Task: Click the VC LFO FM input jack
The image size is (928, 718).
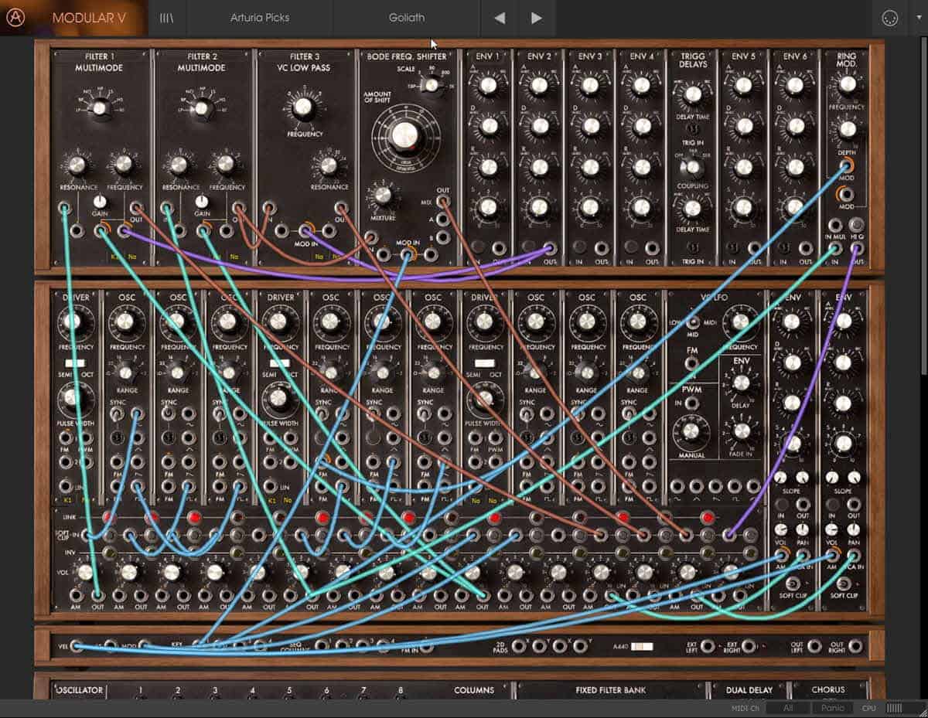Action: click(691, 363)
